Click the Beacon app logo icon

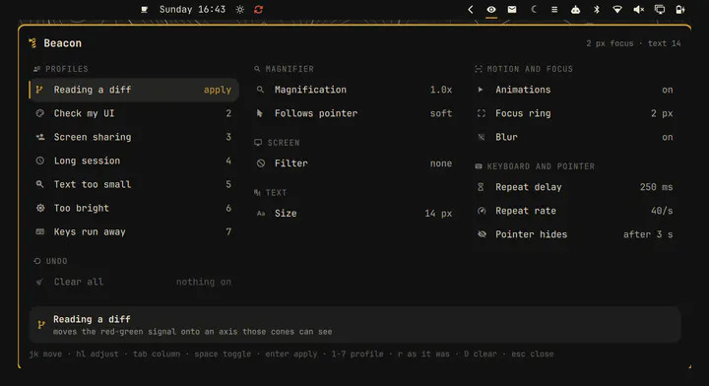coord(32,43)
